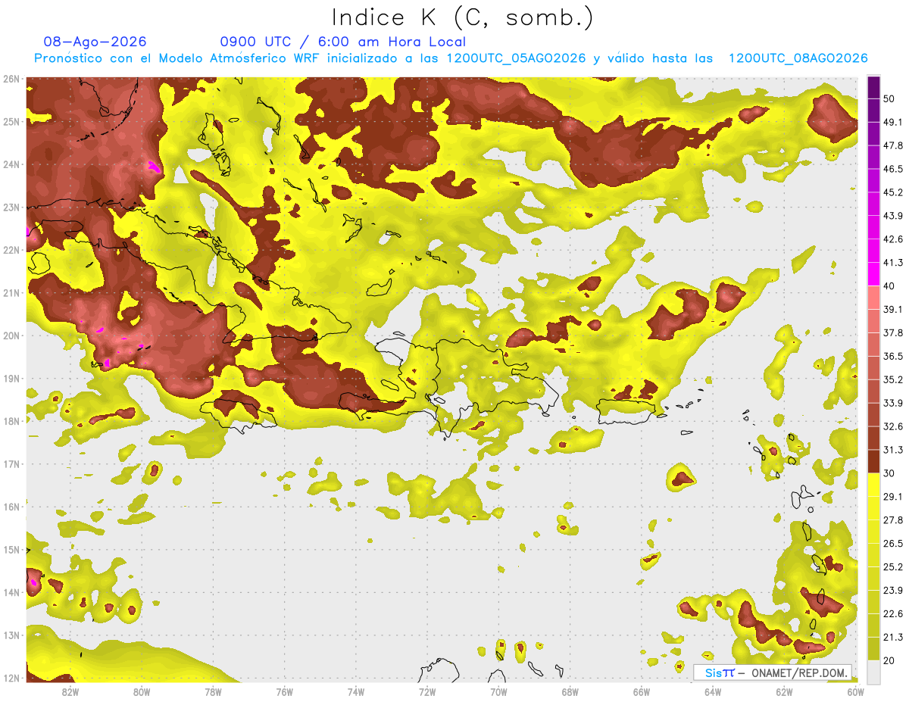
Task: Click the latitude axis label '24N'
Action: click(11, 164)
